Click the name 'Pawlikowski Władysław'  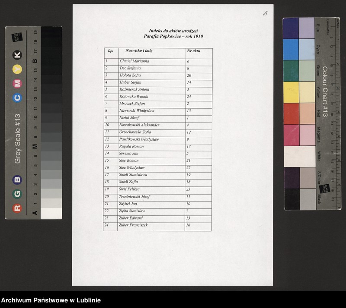point(139,139)
